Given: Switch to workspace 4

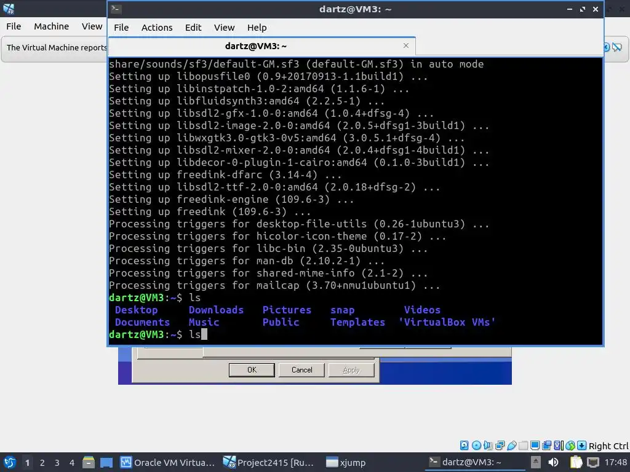Looking at the screenshot, I should (x=72, y=463).
